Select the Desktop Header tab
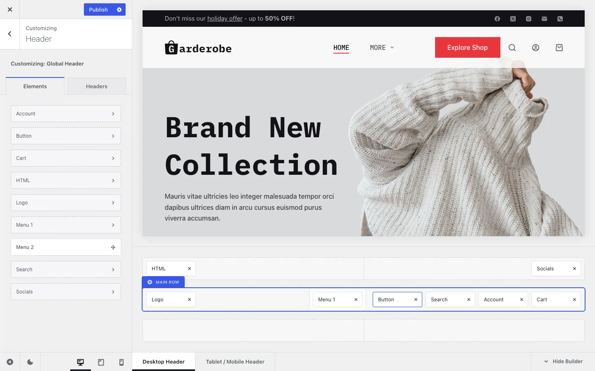Image resolution: width=595 pixels, height=371 pixels. (164, 362)
